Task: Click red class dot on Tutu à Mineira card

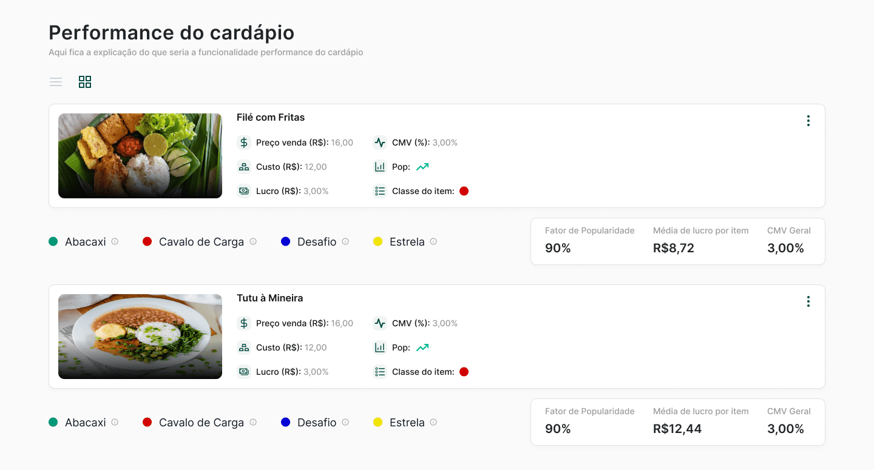Action: point(464,372)
